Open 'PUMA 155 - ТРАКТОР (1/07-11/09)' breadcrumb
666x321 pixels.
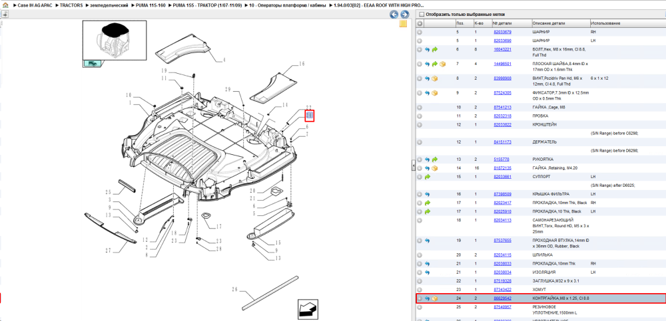(x=207, y=5)
